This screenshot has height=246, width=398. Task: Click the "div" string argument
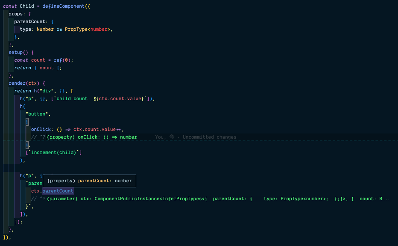tap(47, 91)
